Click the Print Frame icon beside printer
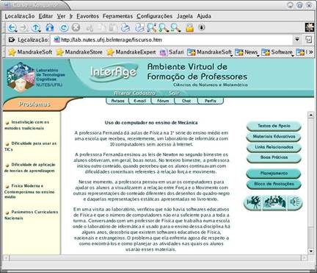The height and width of the screenshot is (273, 317). (x=139, y=28)
